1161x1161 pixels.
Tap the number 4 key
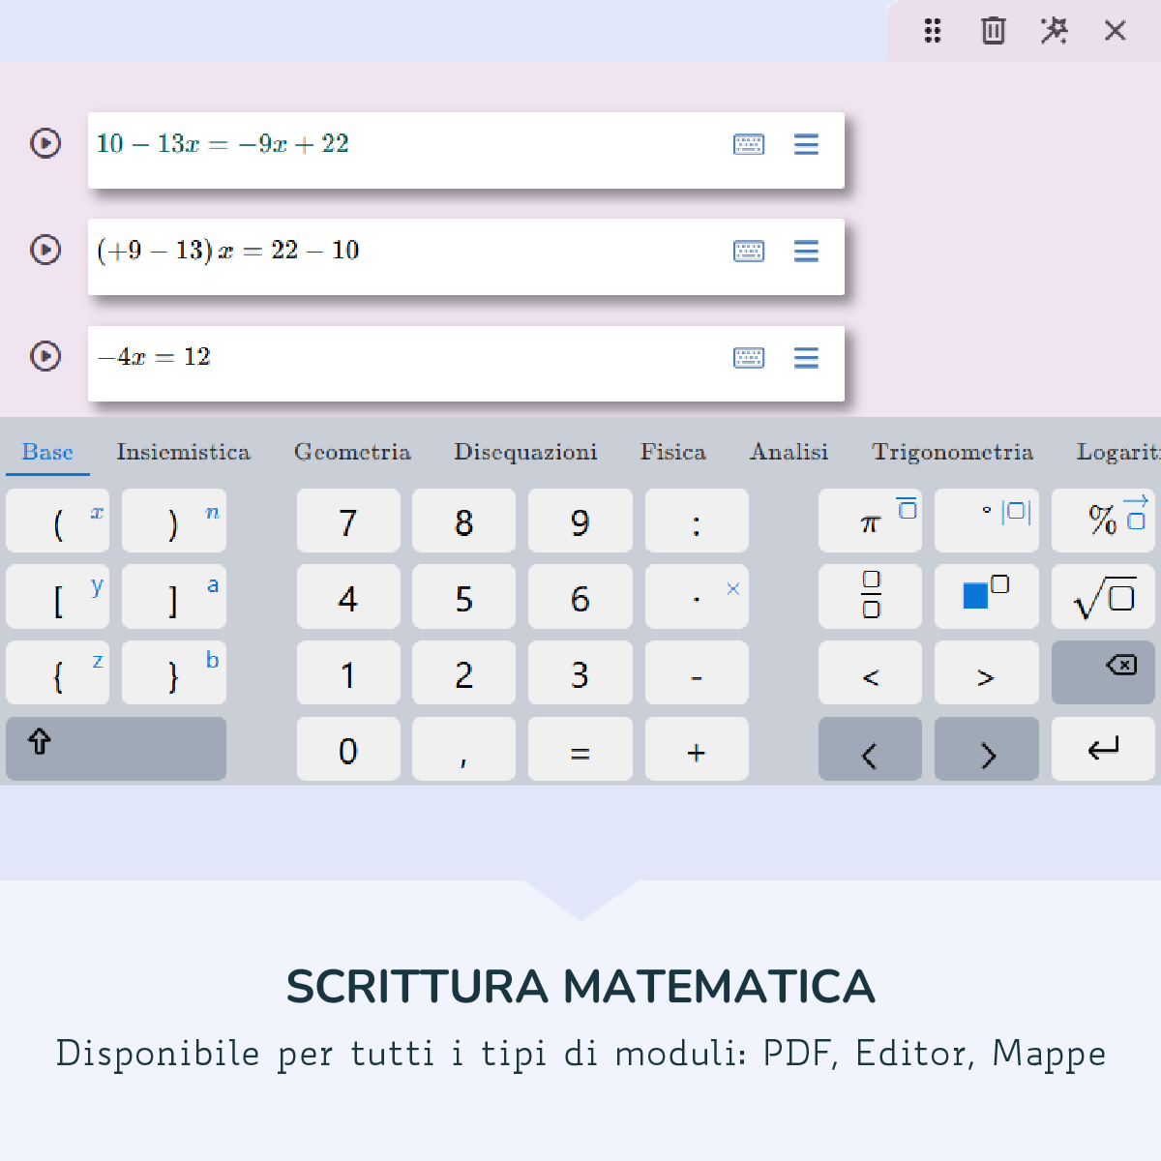[x=348, y=597]
